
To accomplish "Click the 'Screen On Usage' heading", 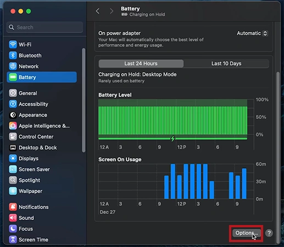I will click(x=120, y=160).
